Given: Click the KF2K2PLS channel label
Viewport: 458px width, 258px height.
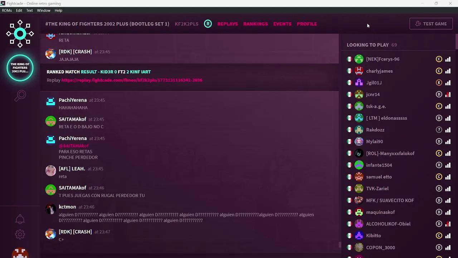Looking at the screenshot, I should coord(186,24).
